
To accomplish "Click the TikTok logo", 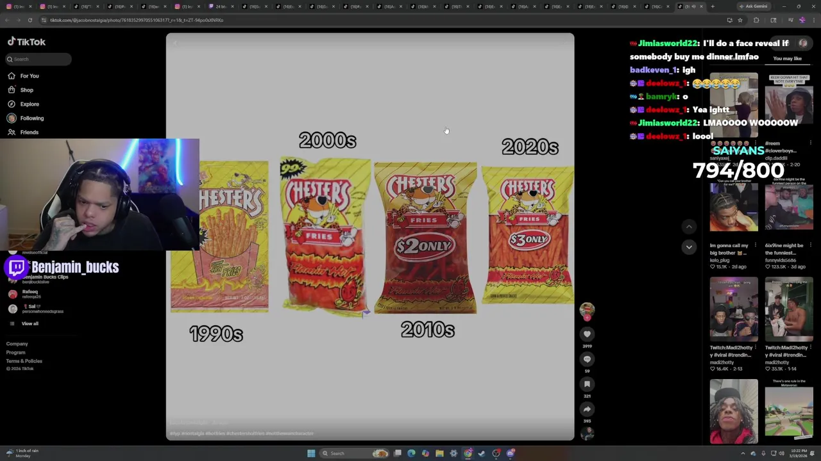I will (26, 42).
